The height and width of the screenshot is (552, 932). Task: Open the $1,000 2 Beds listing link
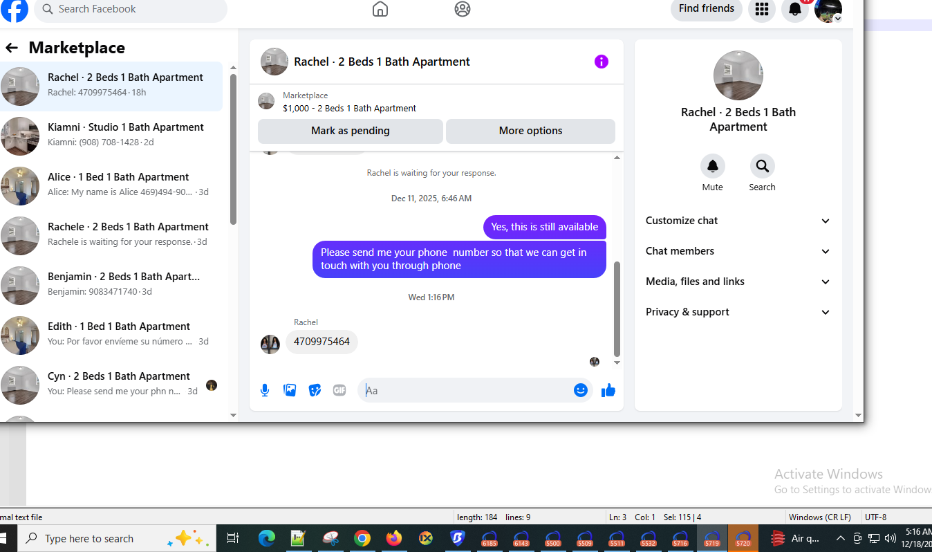[349, 108]
